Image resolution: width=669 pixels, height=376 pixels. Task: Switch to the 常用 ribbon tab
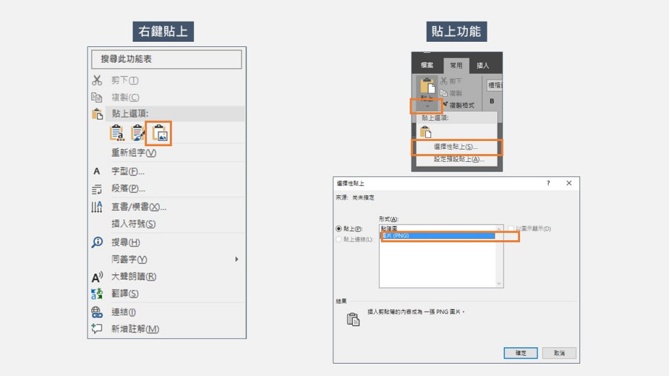coord(456,65)
